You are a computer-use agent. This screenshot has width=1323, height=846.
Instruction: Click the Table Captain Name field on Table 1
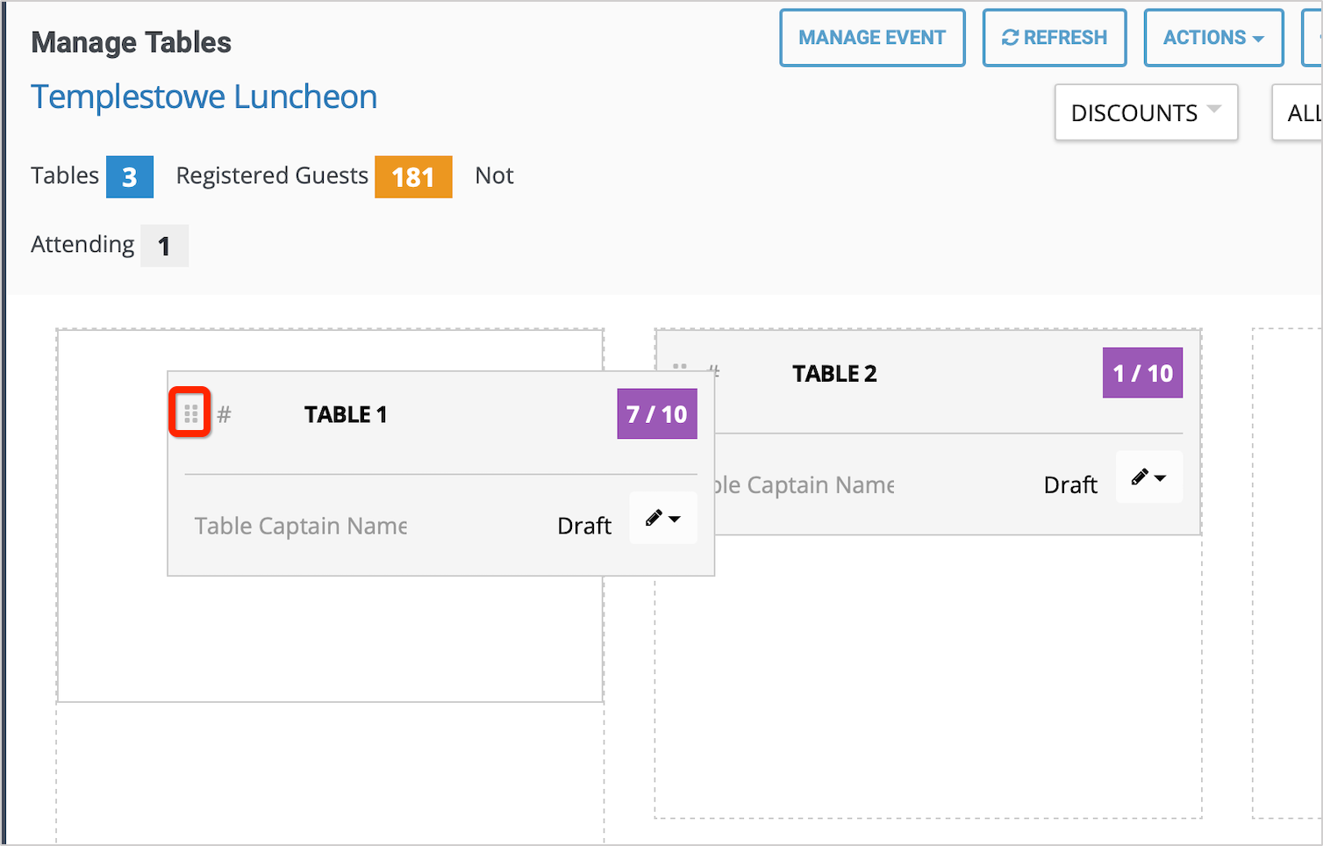pyautogui.click(x=300, y=525)
